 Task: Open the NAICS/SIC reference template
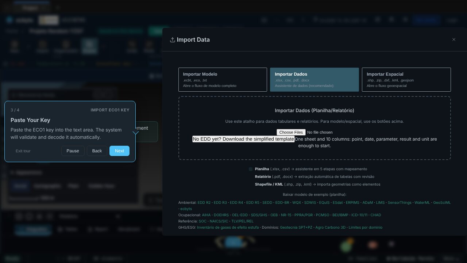tap(219, 221)
